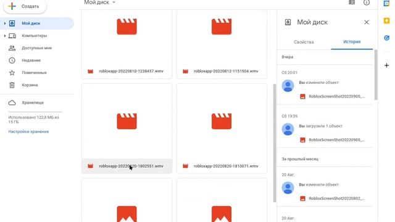Click the people icon for Доступные мне
The width and height of the screenshot is (395, 222).
12,48
